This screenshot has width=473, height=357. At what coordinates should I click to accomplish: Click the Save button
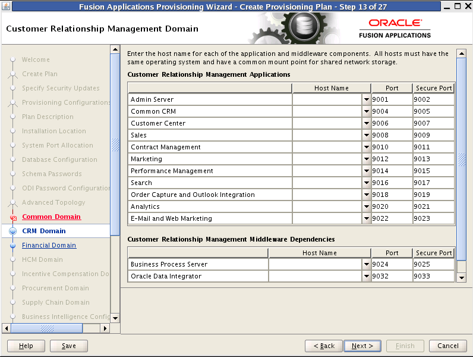[x=69, y=346]
